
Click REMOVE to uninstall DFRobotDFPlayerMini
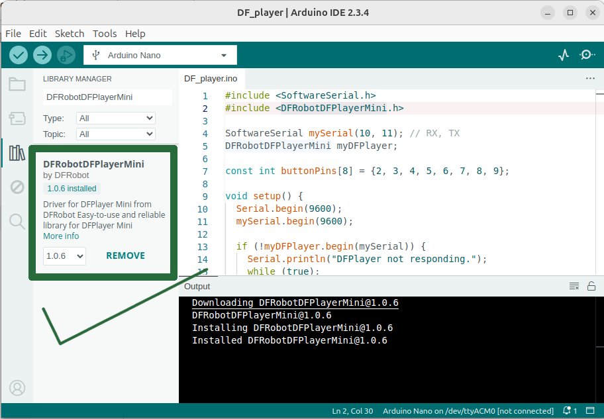coord(125,256)
